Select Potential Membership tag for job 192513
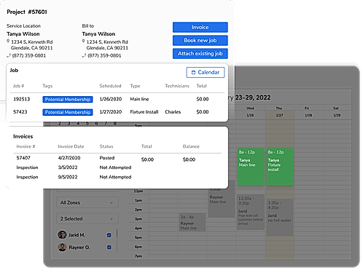363x268 pixels. (x=68, y=99)
